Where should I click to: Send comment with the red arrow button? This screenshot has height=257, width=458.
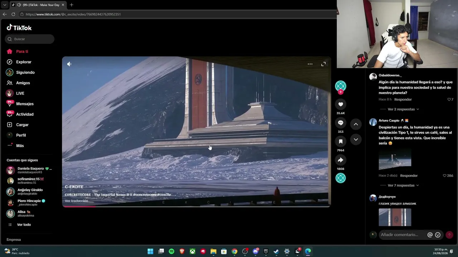pos(449,235)
